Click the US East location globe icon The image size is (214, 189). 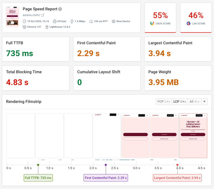(55, 21)
